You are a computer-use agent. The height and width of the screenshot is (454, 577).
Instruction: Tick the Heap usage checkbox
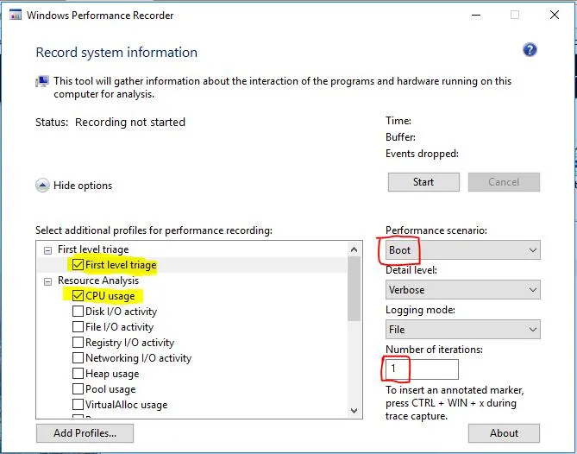78,374
